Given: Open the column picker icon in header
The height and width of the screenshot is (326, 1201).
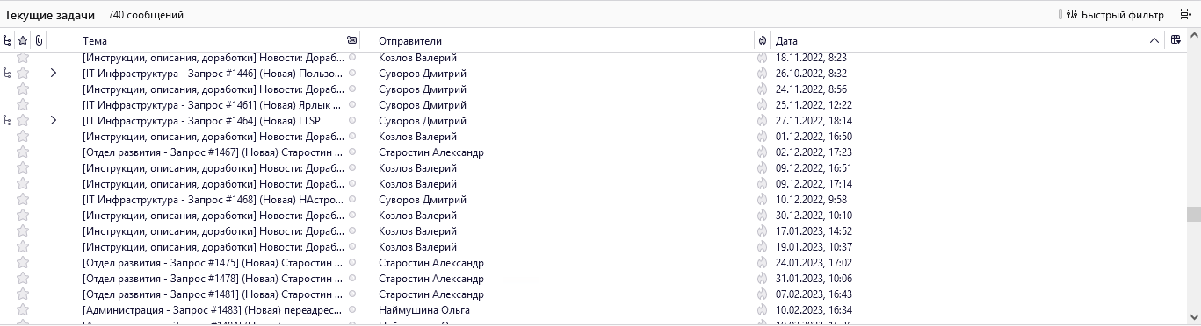Looking at the screenshot, I should [1176, 40].
